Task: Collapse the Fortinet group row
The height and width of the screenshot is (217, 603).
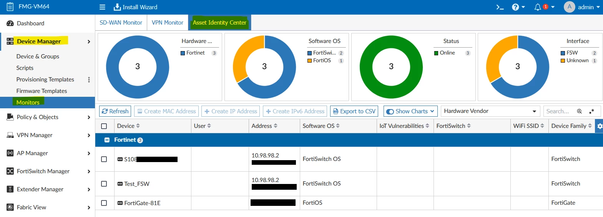Action: [107, 140]
